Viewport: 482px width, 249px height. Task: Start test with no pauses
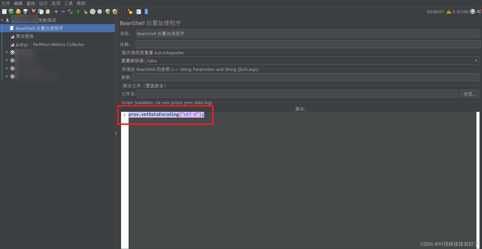click(x=86, y=12)
